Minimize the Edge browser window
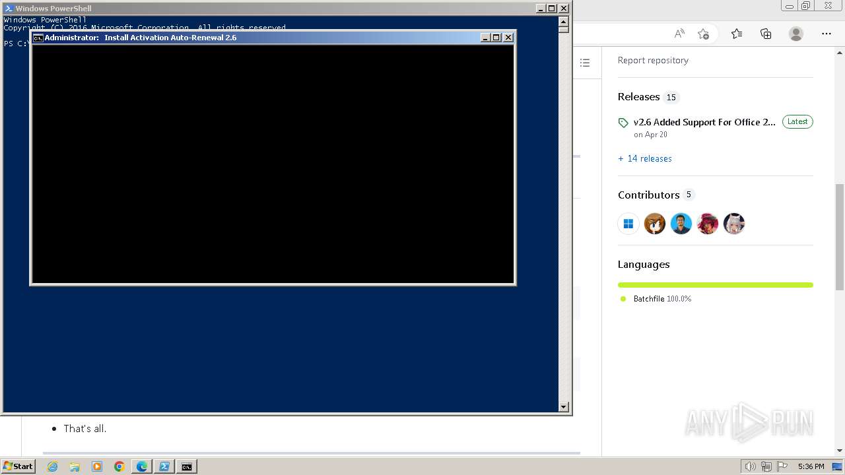The width and height of the screenshot is (845, 475). [790, 6]
